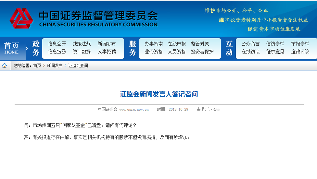Select 信访专栏 link
317x179 pixels.
(x=275, y=44)
